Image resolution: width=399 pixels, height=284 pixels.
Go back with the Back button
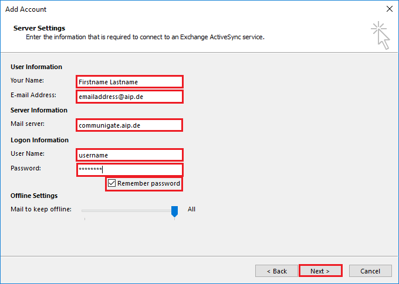(x=276, y=271)
